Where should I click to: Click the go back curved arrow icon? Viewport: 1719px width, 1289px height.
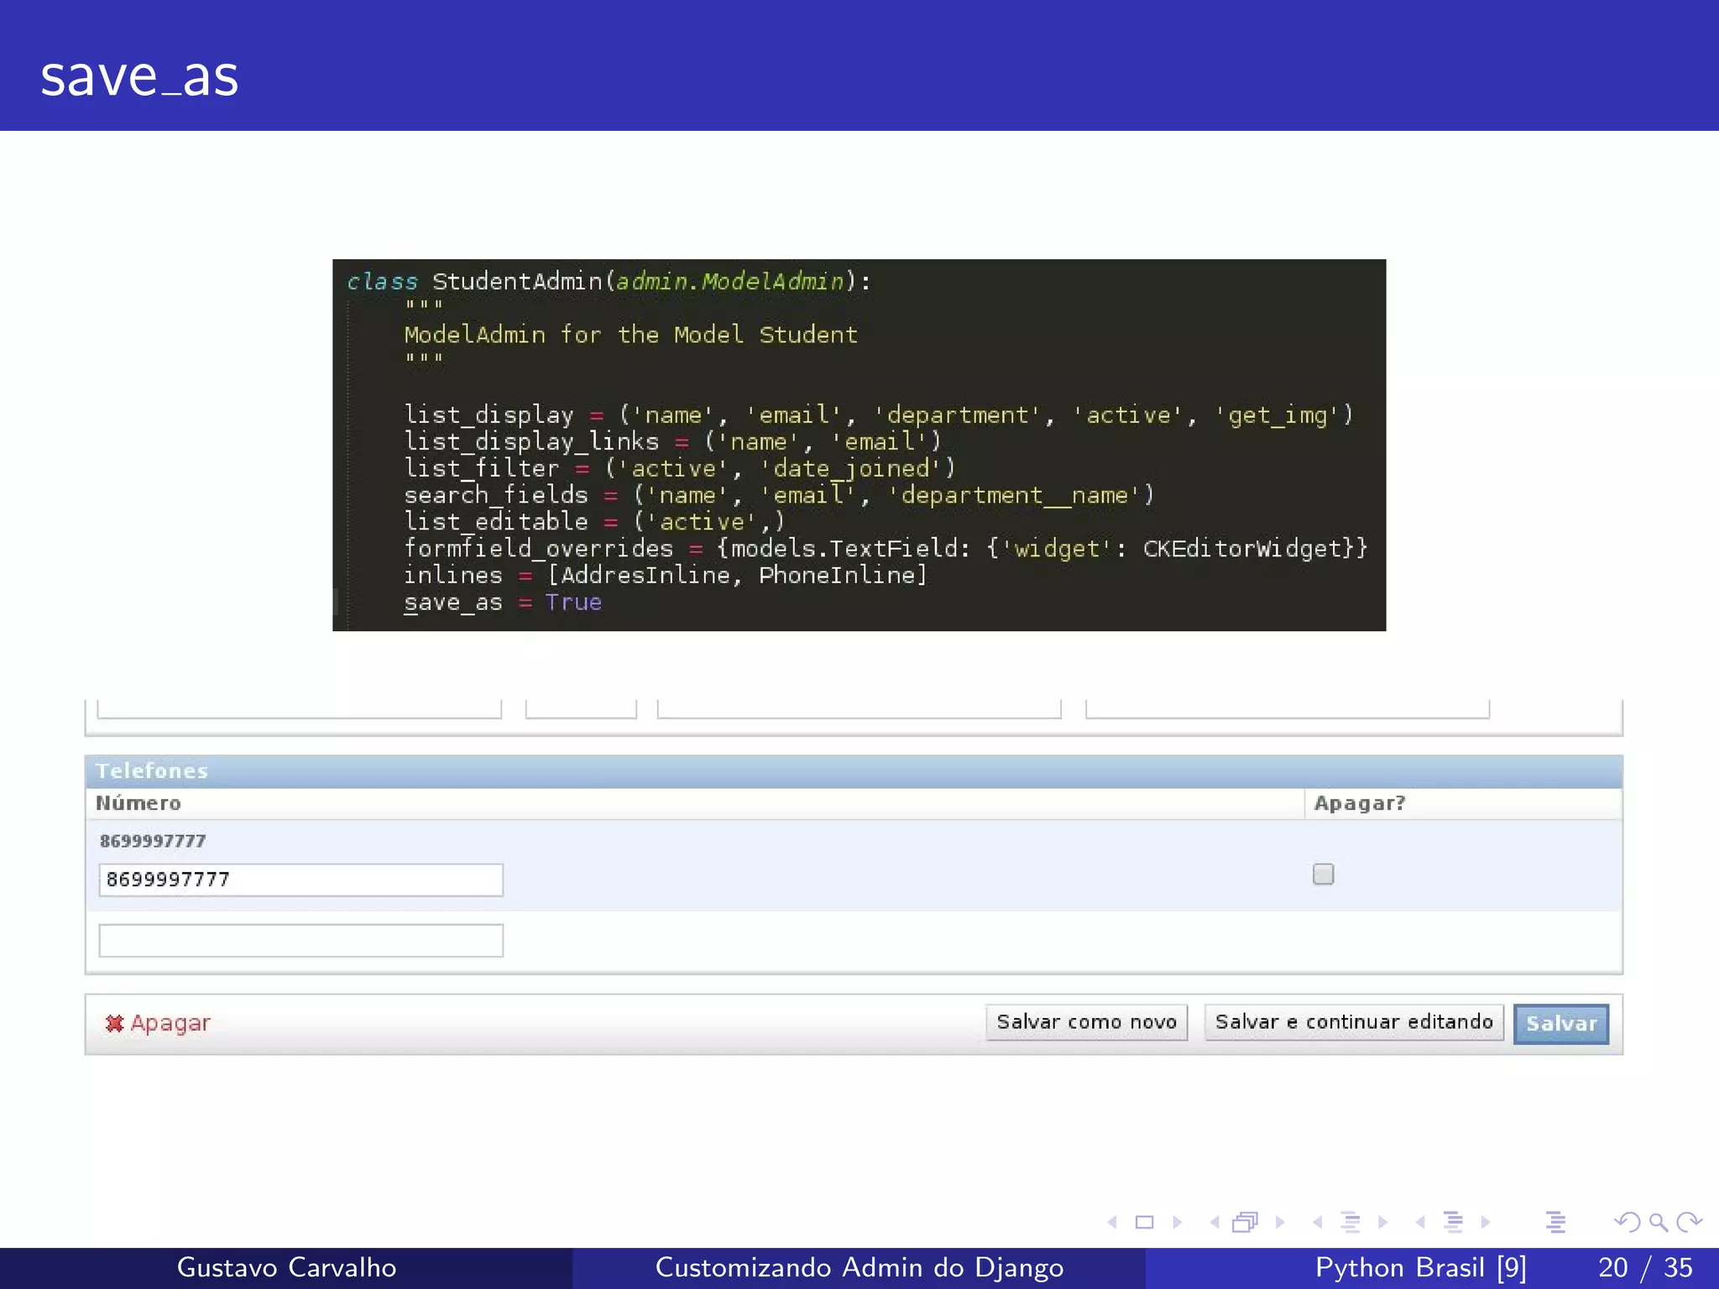click(x=1627, y=1222)
